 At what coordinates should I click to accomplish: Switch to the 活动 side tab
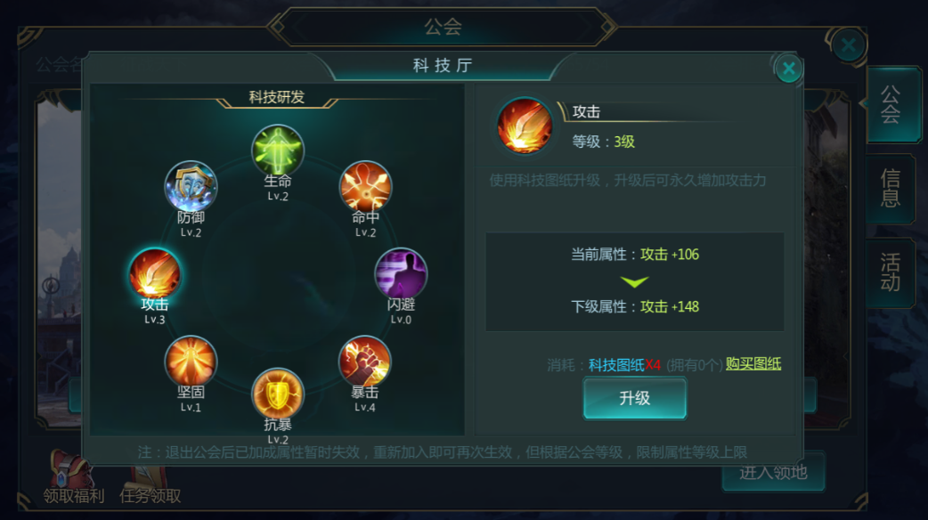(891, 272)
